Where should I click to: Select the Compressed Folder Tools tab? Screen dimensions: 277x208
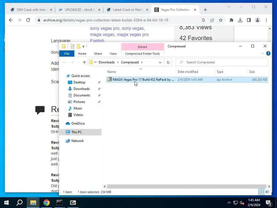tap(142, 54)
